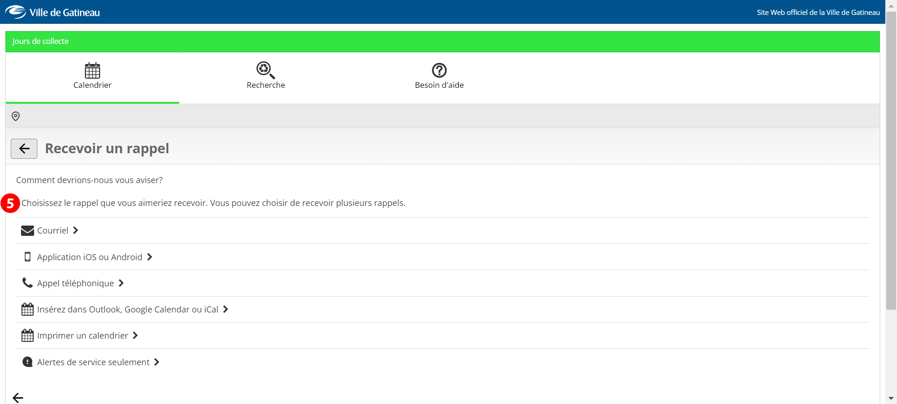Switch to Besoin d'aide tab
Image resolution: width=897 pixels, height=404 pixels.
(x=439, y=85)
